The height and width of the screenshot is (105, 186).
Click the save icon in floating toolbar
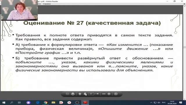coord(67,94)
